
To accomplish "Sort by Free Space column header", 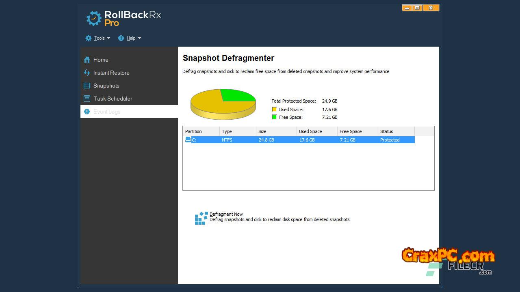I will click(357, 131).
